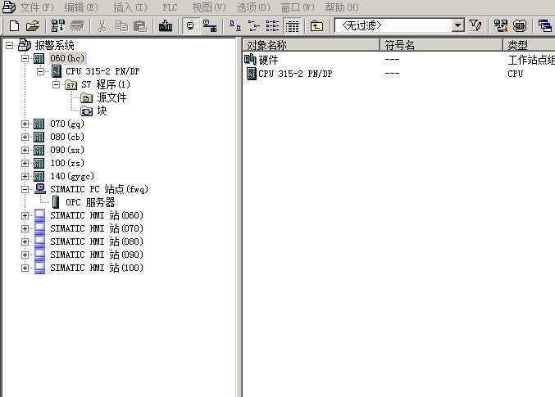Open the 窗口(W) menu

click(x=298, y=7)
